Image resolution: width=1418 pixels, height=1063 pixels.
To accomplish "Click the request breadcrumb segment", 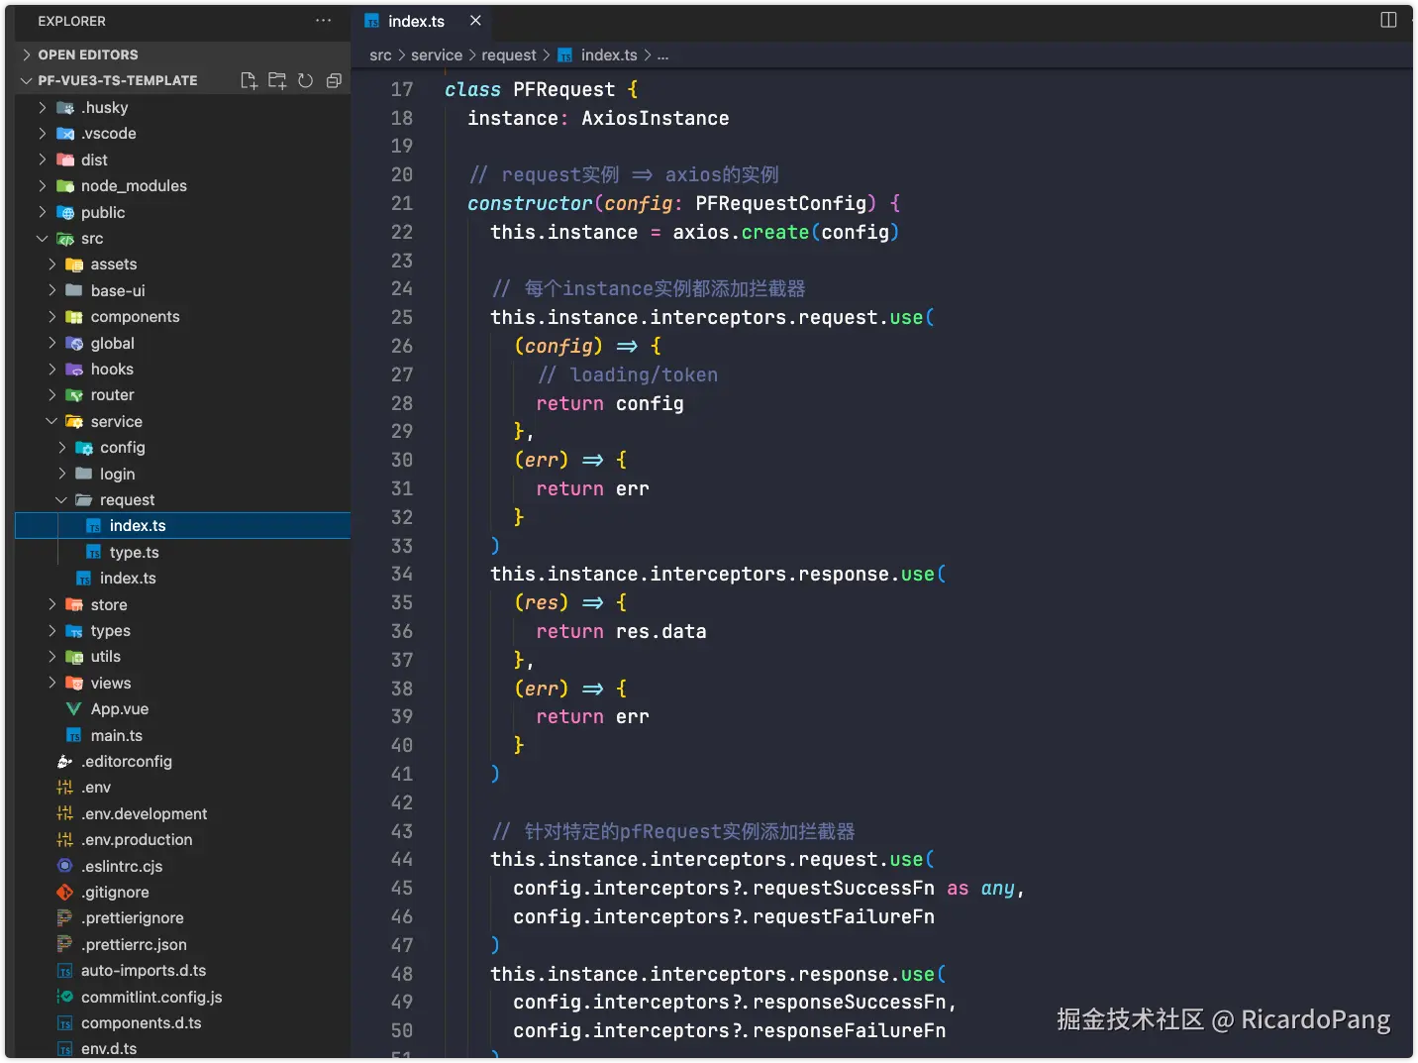I will pos(509,55).
